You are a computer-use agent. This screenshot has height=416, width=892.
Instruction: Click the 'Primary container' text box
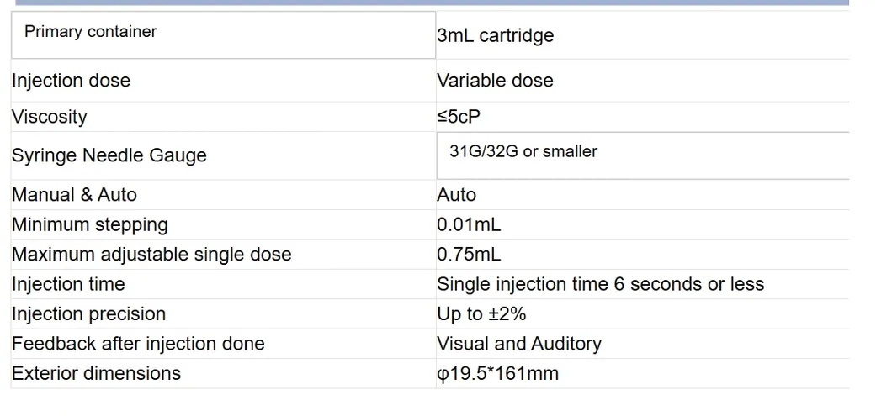point(90,32)
